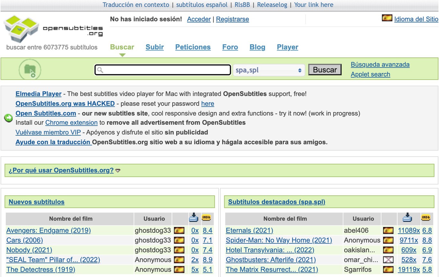Screen dimensions: 439x277
Task: Open the Idioma del Sitio language selector
Action: [x=416, y=19]
